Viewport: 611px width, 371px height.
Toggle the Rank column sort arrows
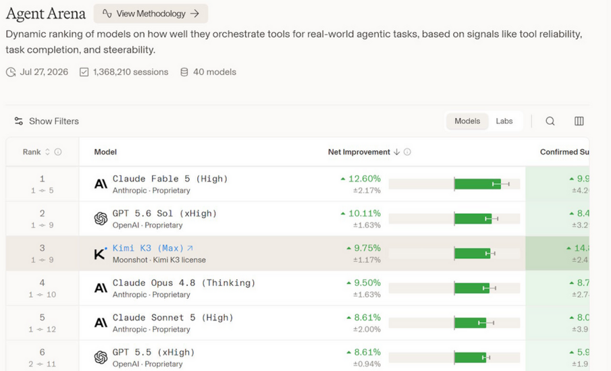coord(47,152)
